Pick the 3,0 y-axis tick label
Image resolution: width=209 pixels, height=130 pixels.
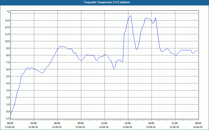pos(8,90)
